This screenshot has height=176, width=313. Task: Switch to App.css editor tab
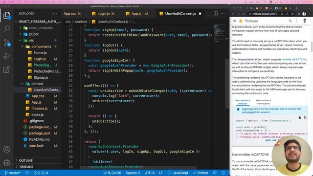[x=72, y=14]
